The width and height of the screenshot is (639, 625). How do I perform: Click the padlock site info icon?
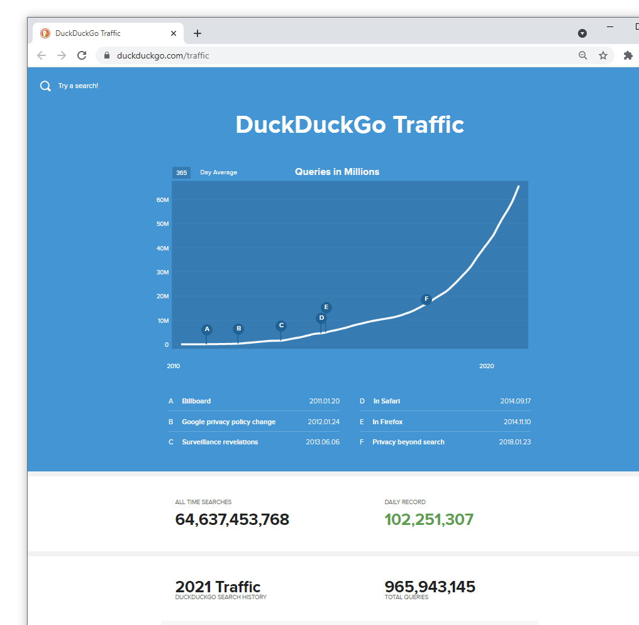[x=107, y=55]
